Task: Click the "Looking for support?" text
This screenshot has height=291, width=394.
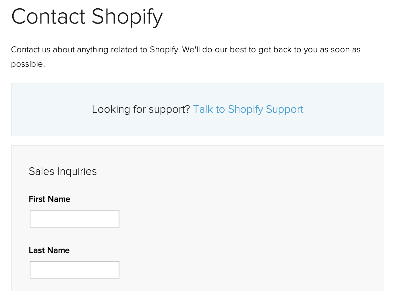Action: pyautogui.click(x=141, y=109)
